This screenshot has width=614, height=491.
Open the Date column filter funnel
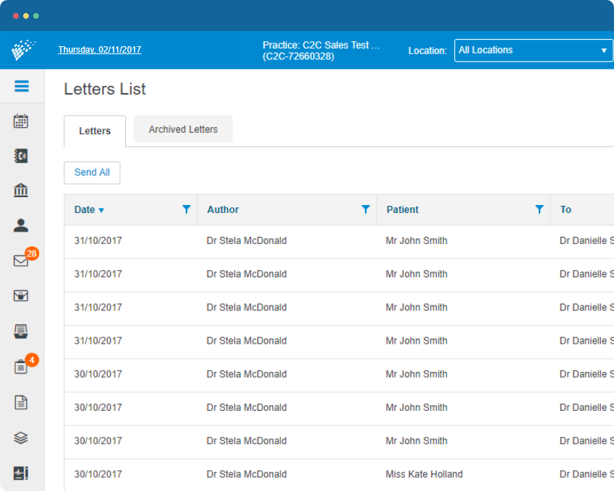coord(187,209)
